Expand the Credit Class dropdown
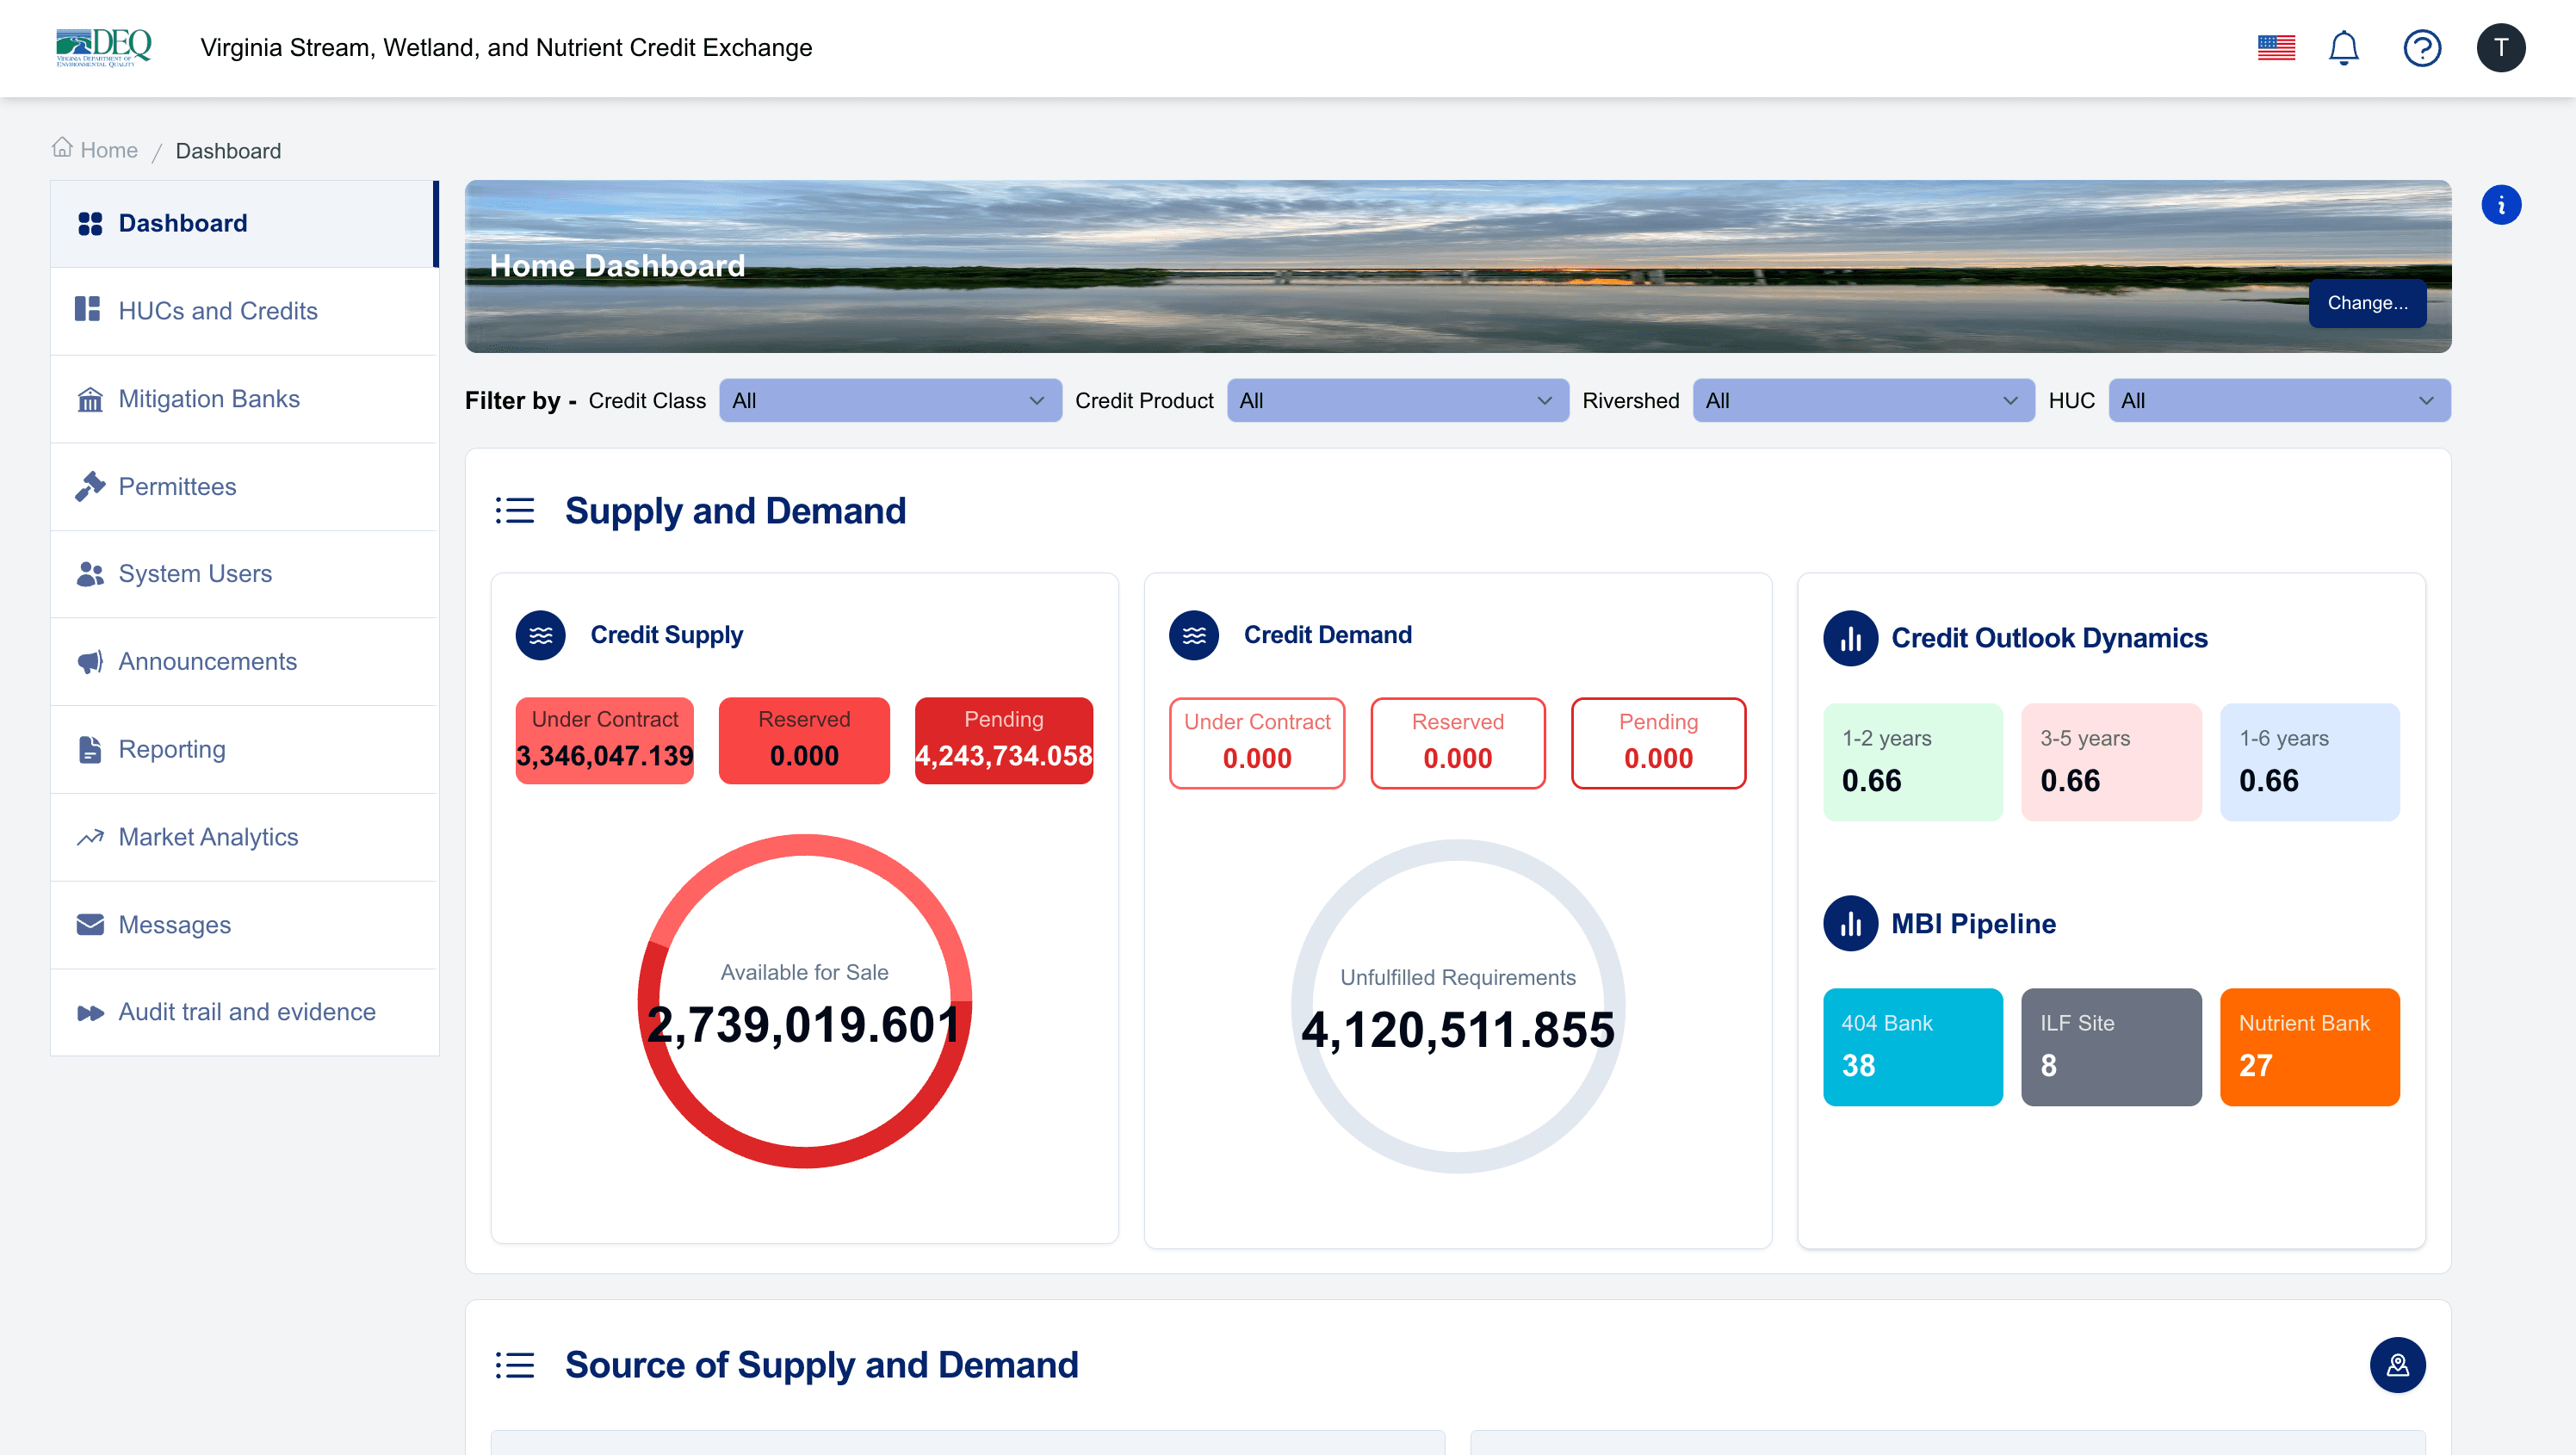 pyautogui.click(x=889, y=401)
